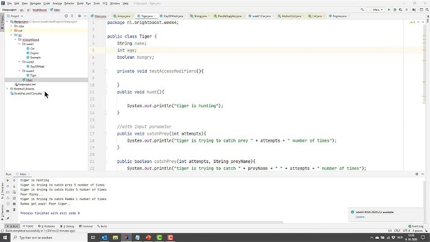Switch to the DayOfWeek.java editor tab

[173, 16]
